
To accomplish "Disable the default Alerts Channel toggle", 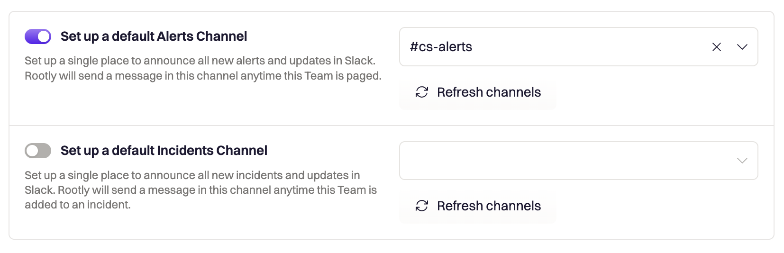I will coord(38,36).
